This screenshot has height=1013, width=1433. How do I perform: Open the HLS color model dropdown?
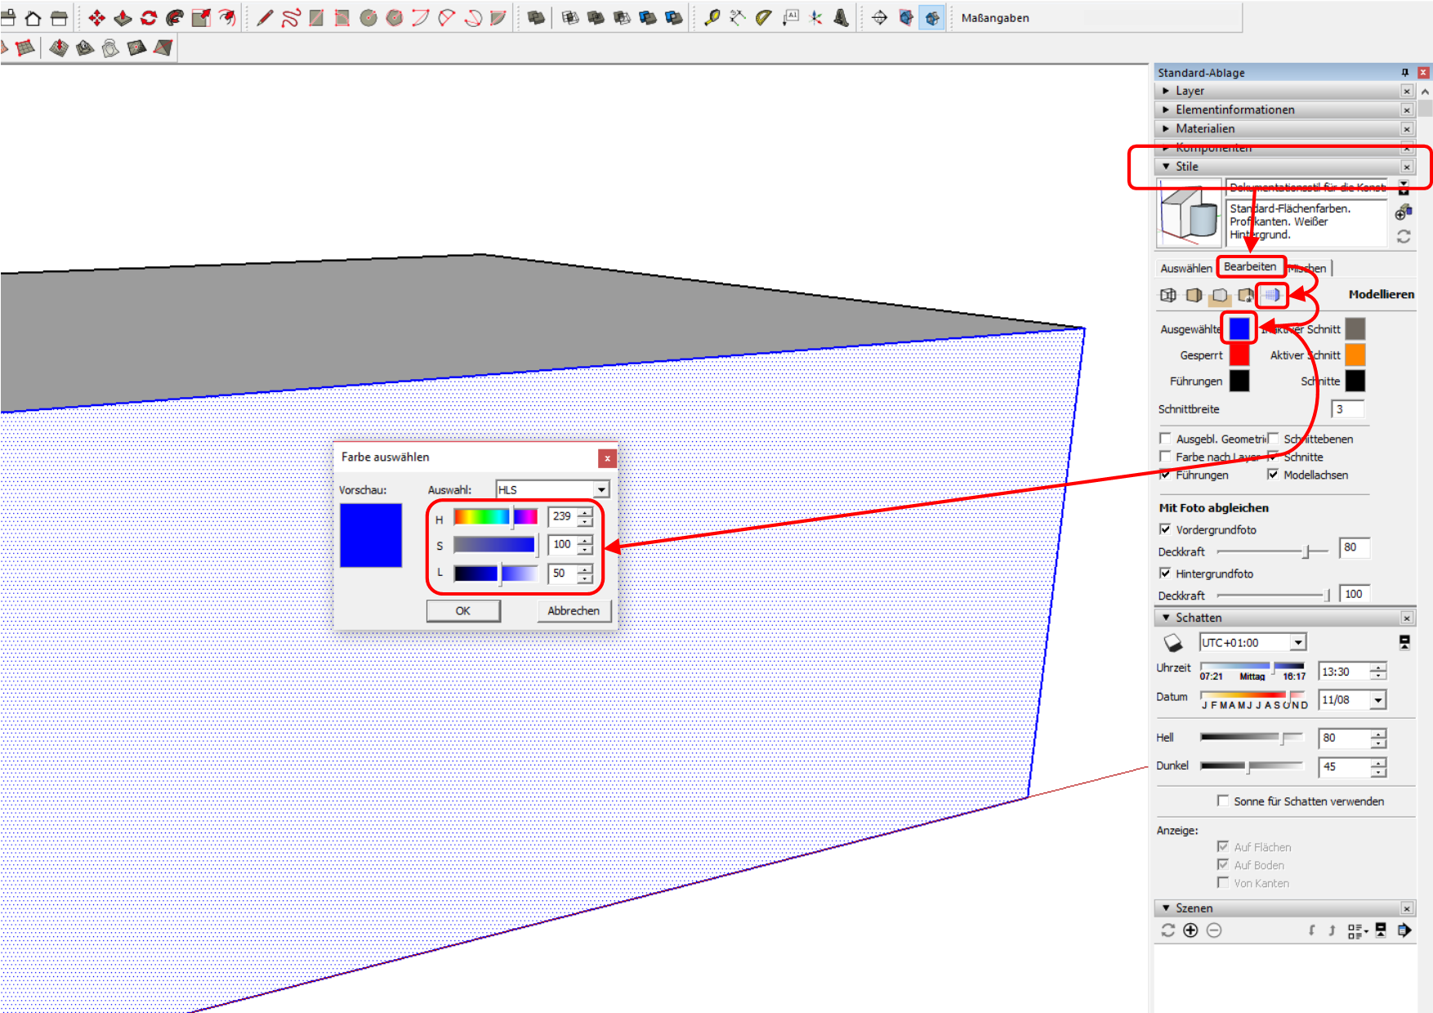point(601,489)
